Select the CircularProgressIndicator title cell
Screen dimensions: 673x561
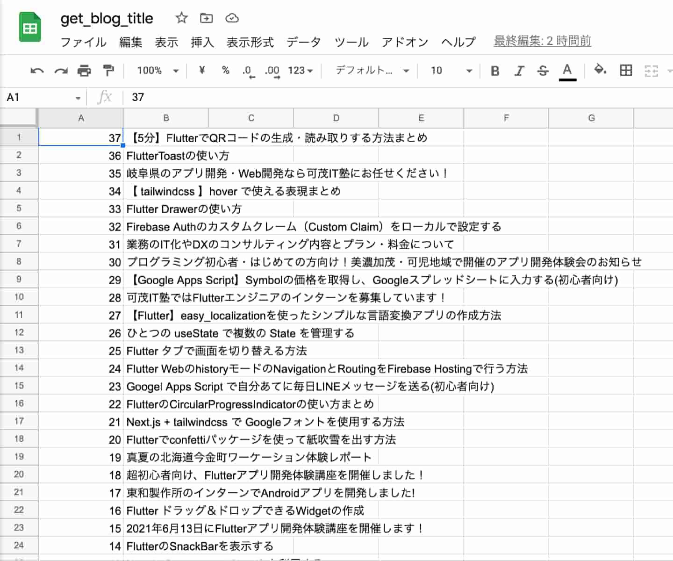tap(166, 404)
